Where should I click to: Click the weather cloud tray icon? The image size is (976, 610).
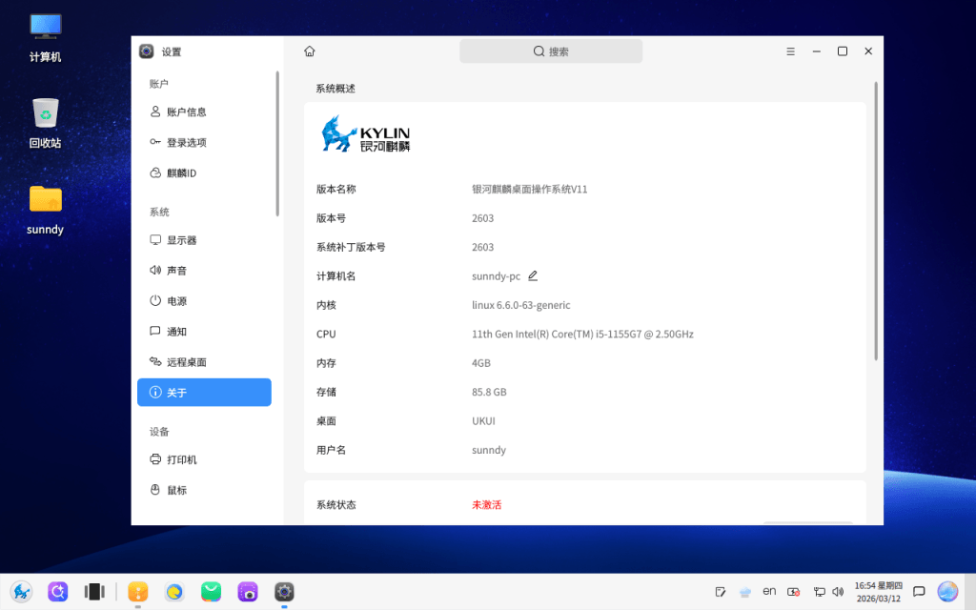745,592
